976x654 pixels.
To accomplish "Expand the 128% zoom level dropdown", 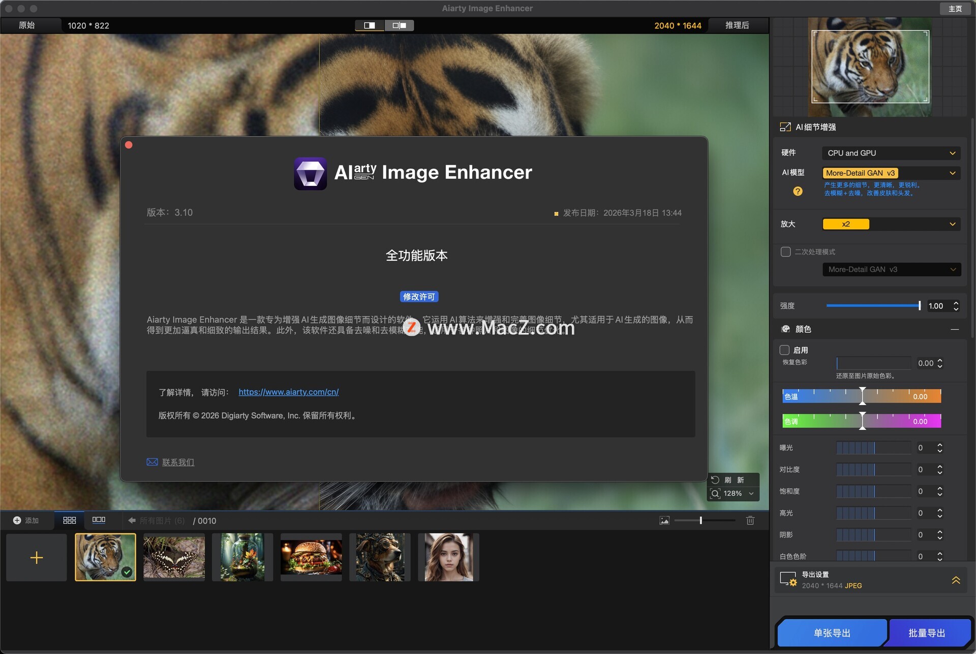I will [x=751, y=493].
